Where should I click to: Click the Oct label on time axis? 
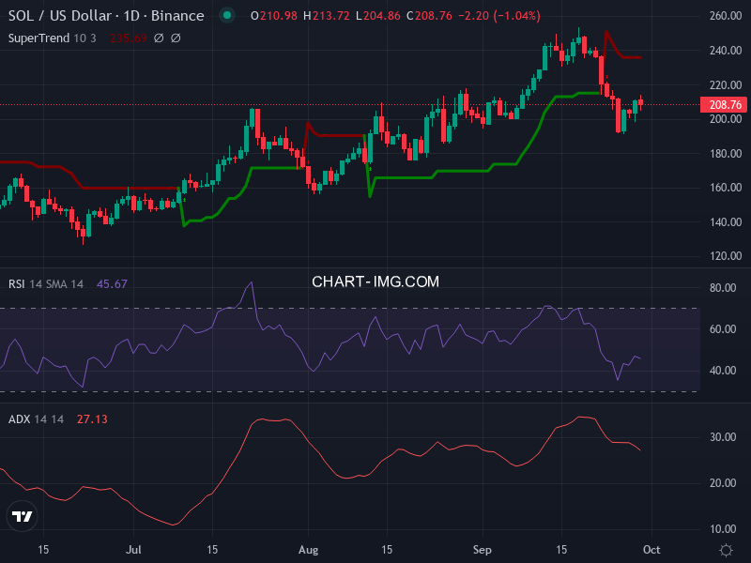coord(653,549)
